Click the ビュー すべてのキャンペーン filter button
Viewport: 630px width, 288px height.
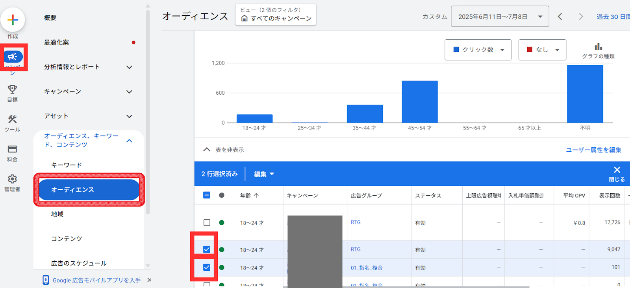pos(276,15)
